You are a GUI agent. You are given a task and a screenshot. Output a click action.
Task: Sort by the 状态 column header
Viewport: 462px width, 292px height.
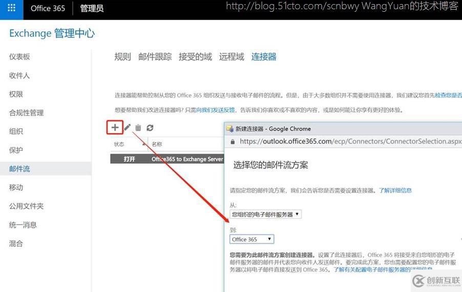[119, 144]
